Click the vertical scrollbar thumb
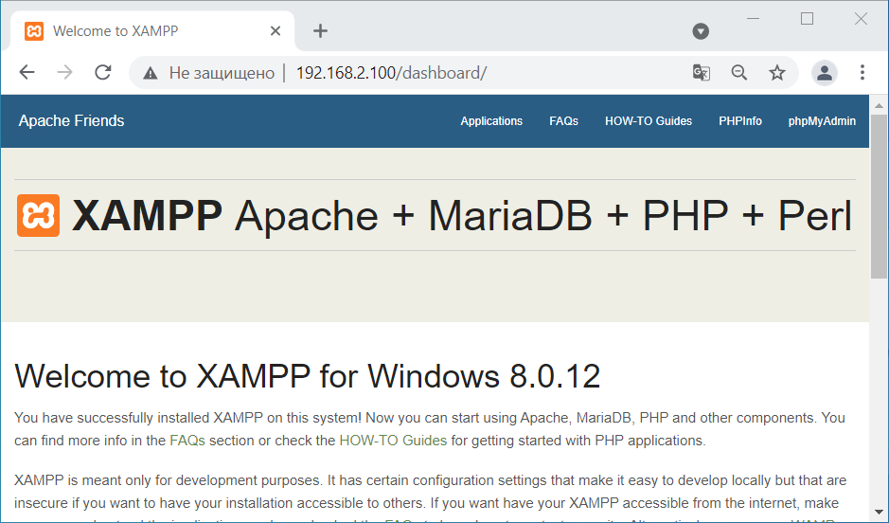This screenshot has width=889, height=523. [879, 197]
